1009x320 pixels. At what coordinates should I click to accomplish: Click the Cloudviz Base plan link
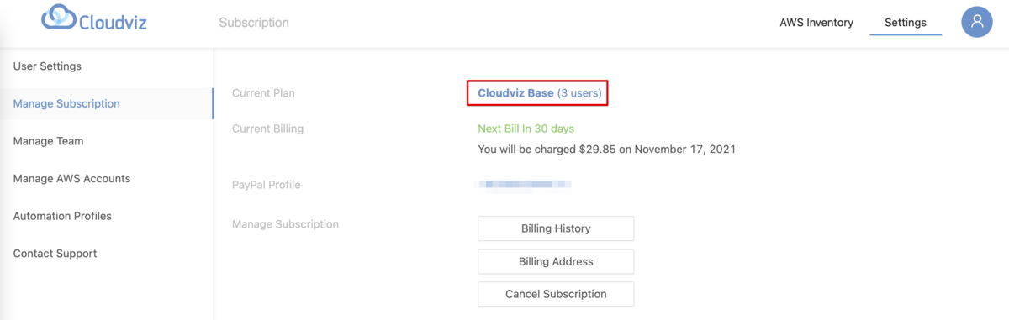(515, 93)
